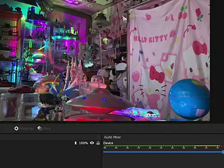The width and height of the screenshot is (224, 168).
Task: Select the Device audio source label
Action: point(108,143)
